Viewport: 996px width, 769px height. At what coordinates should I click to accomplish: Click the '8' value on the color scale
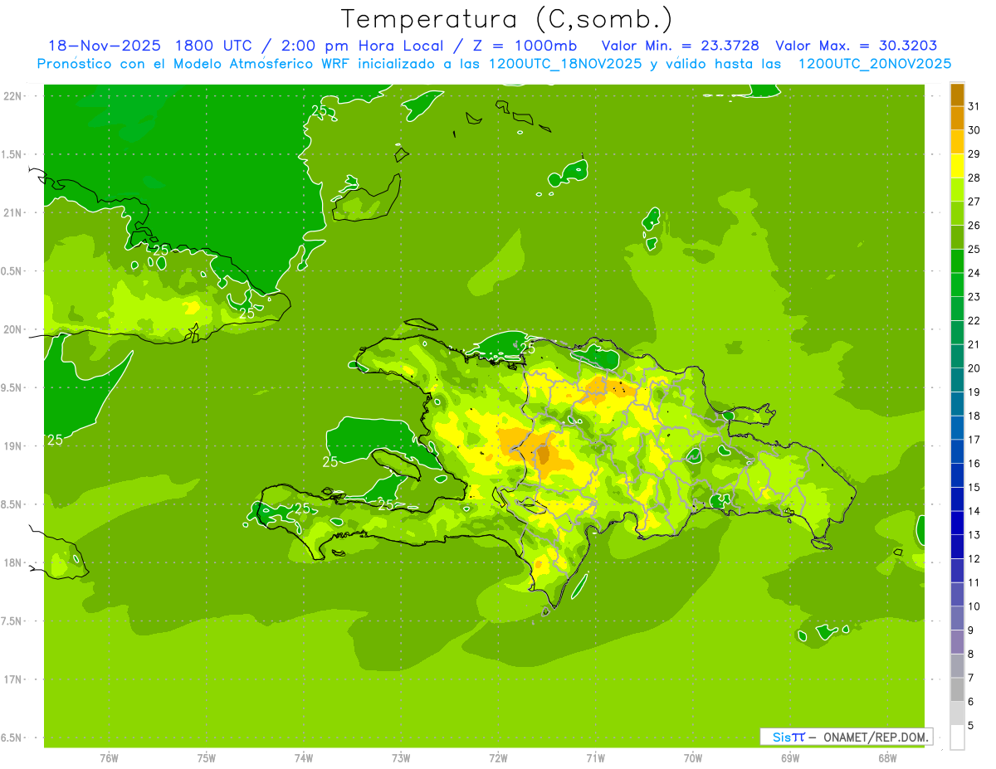click(x=971, y=654)
